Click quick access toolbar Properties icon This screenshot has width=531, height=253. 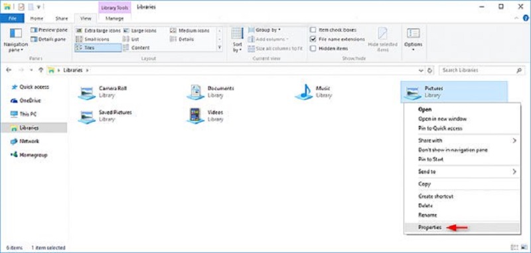(21, 7)
